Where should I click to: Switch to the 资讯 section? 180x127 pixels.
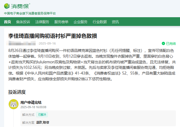[x=115, y=22]
